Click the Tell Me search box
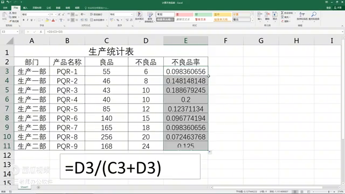 [x=97, y=8]
